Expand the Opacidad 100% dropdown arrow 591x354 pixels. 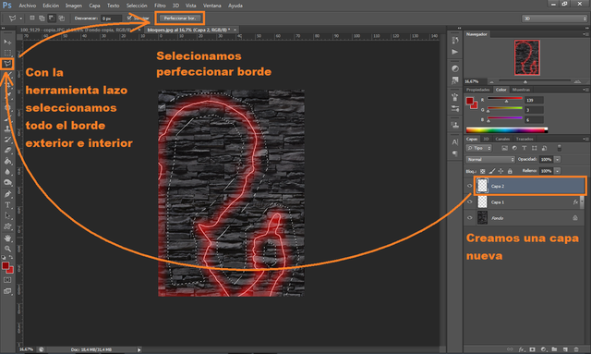pyautogui.click(x=558, y=159)
